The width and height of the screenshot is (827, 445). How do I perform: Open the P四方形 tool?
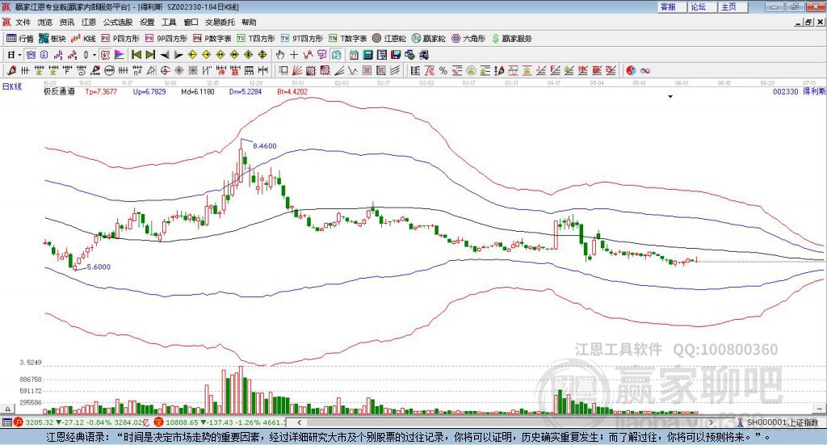click(120, 39)
